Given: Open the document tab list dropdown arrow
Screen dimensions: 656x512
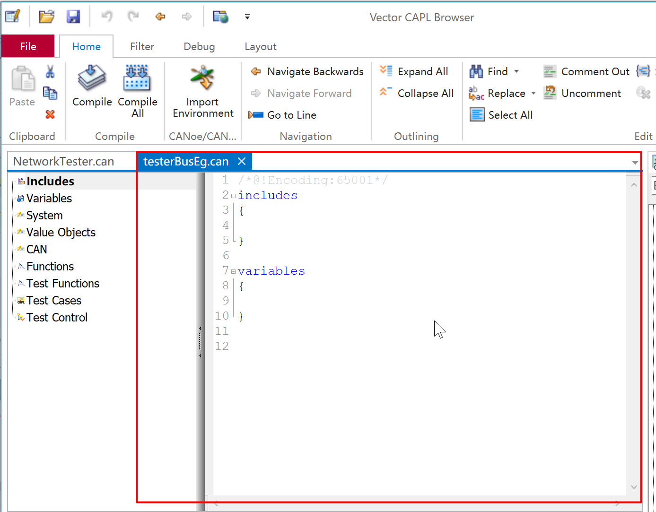Looking at the screenshot, I should click(x=635, y=162).
